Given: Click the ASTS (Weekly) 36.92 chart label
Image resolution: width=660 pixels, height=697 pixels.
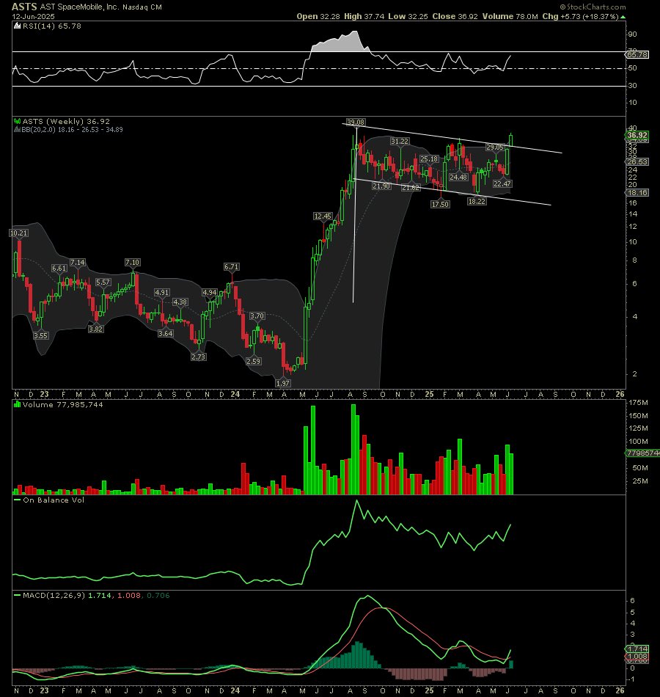Looking at the screenshot, I should click(66, 121).
